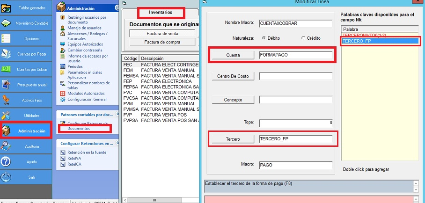Click the Salir power icon
Screen dimensions: 425x203
pos(6,177)
